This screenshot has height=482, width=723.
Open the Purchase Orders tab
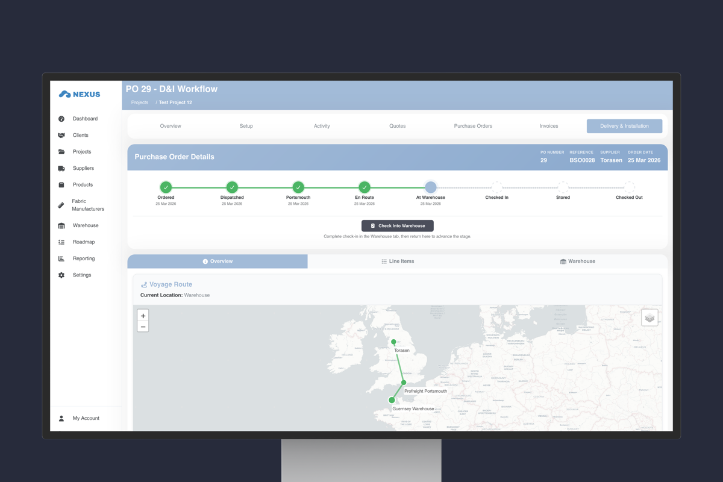pyautogui.click(x=473, y=126)
